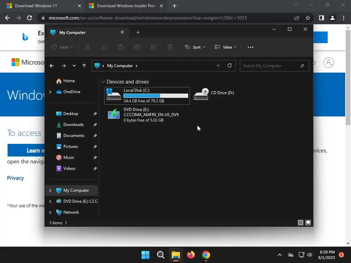Screen dimensions: 351x263
Task: Bookmark this page with the star icon
Action: pyautogui.click(x=308, y=18)
